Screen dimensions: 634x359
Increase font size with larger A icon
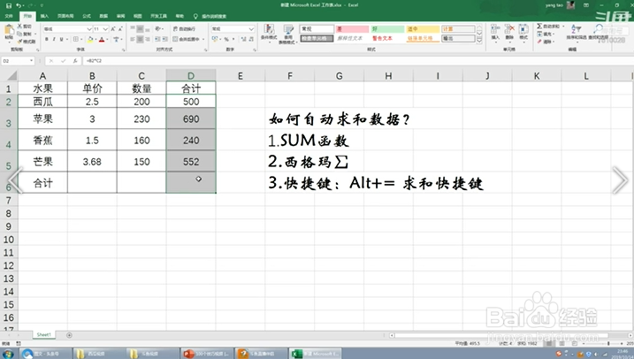coord(113,28)
